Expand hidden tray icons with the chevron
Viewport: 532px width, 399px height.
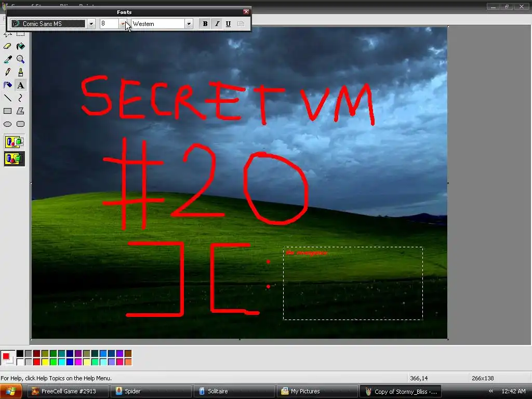(x=490, y=391)
